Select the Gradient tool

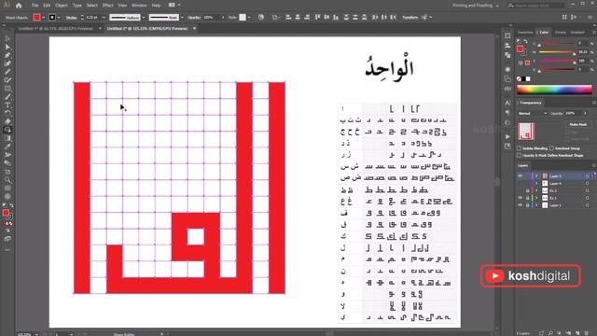click(7, 138)
